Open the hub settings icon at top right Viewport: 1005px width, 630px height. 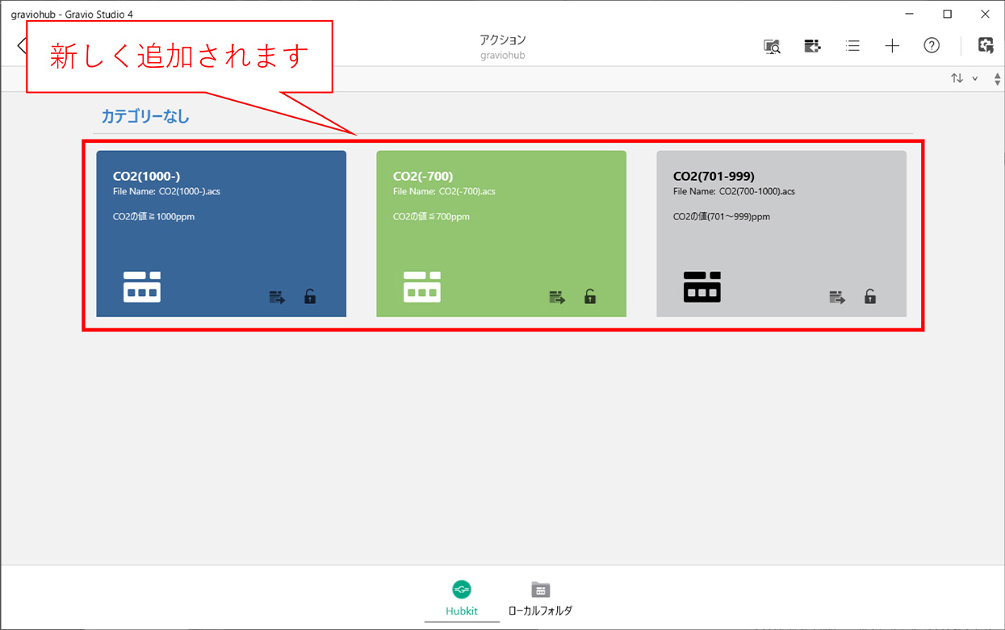point(986,46)
